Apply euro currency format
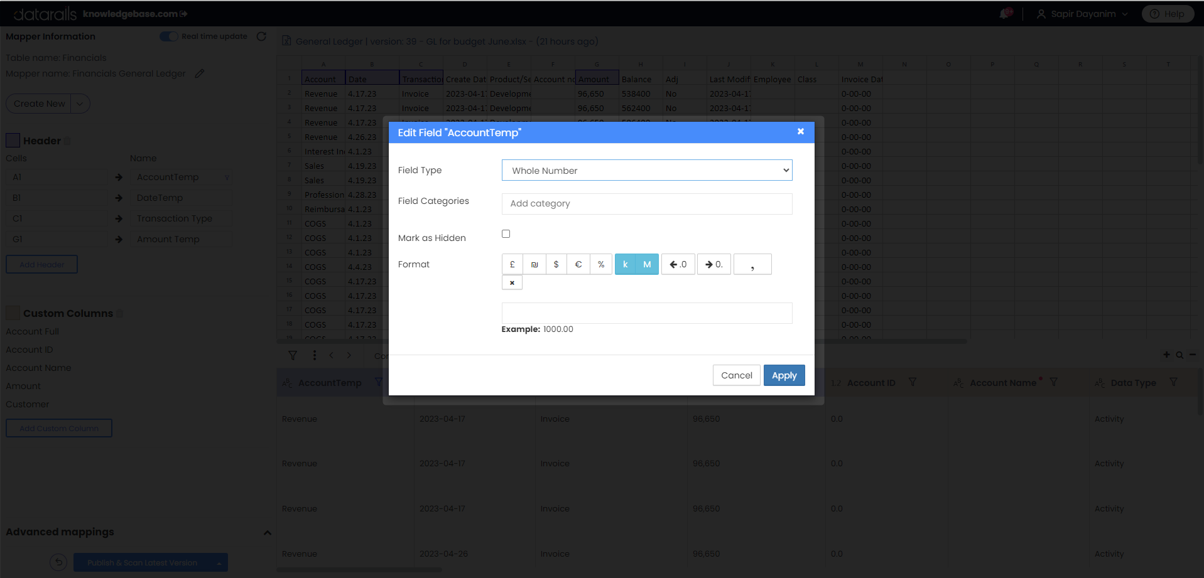 point(578,264)
